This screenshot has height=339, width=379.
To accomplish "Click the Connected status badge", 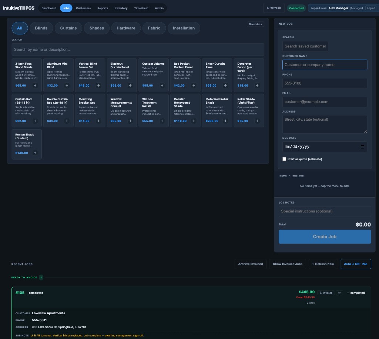I will 296,8.
